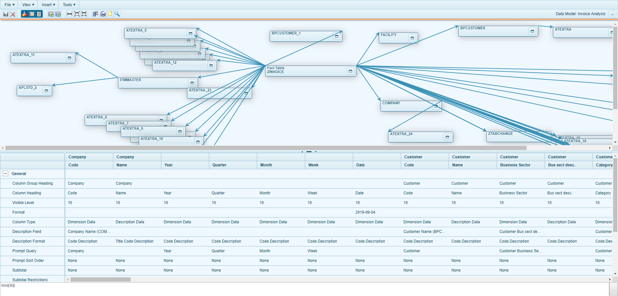Click the fit-width horizontal arrows icon

click(69, 14)
